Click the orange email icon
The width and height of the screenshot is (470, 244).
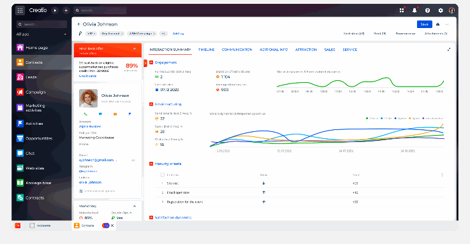(115, 114)
